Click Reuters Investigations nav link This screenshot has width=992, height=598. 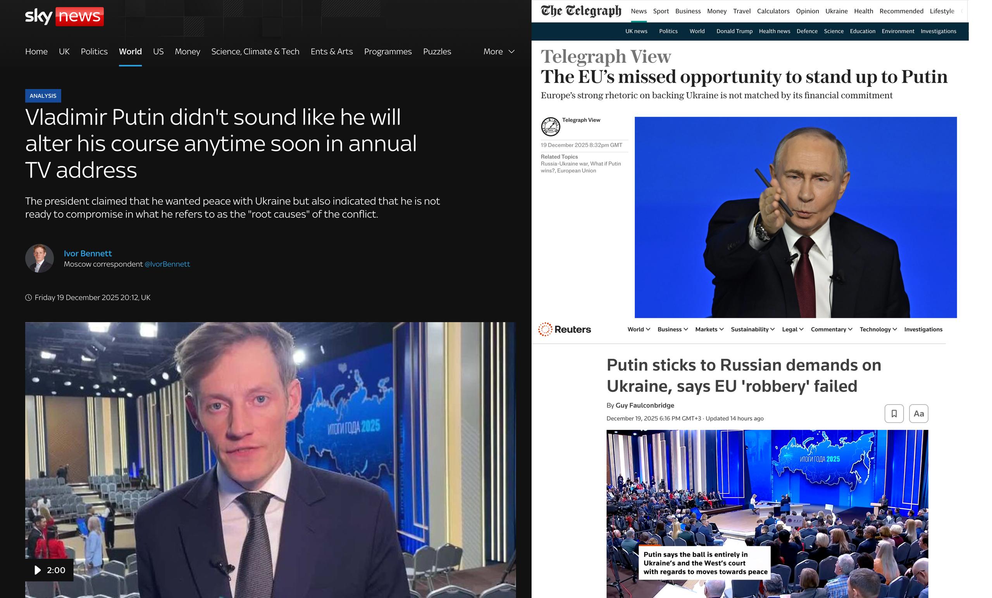[x=923, y=329]
